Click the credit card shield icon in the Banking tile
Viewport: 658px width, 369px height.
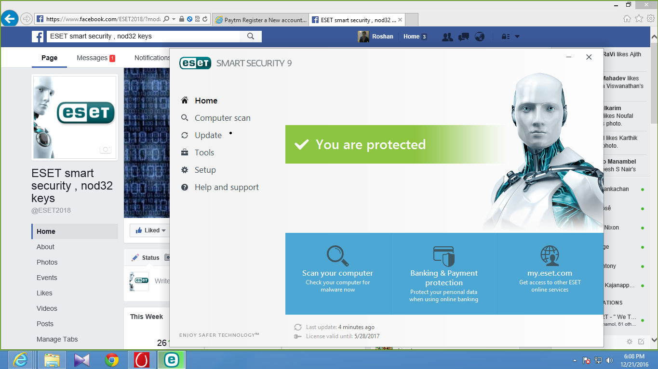(444, 256)
